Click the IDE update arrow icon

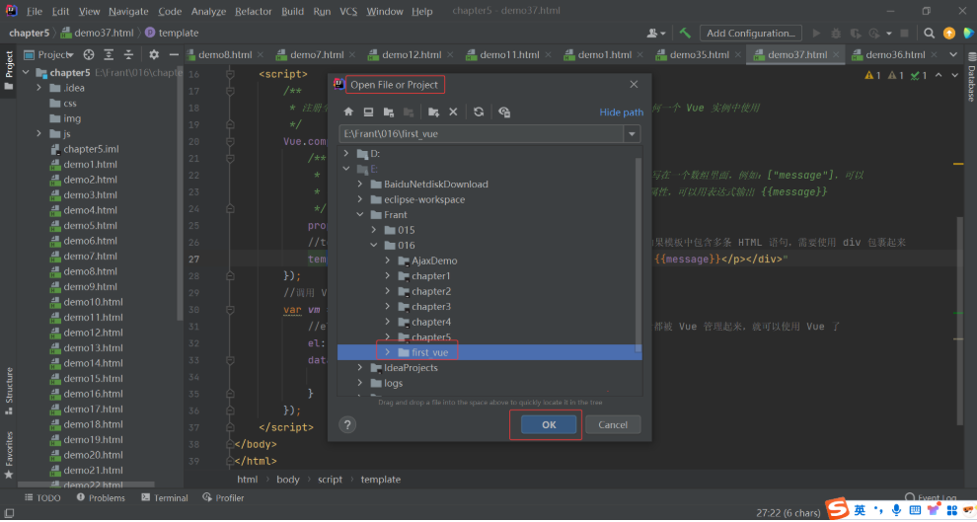tap(949, 33)
